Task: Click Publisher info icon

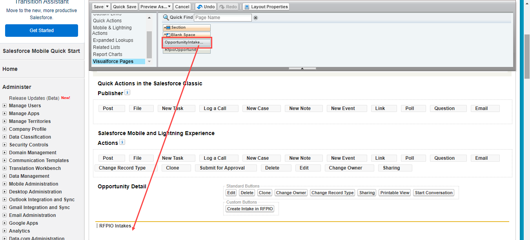Action: coord(127,93)
